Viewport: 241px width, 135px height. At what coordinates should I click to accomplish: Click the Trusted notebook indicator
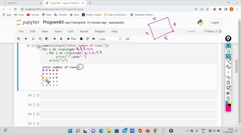point(191,31)
